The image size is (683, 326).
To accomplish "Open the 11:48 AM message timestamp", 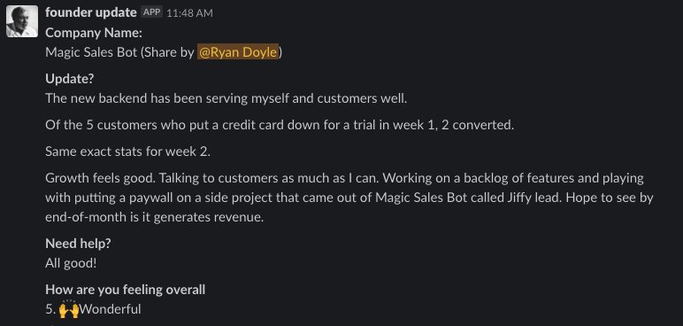I will pos(189,13).
